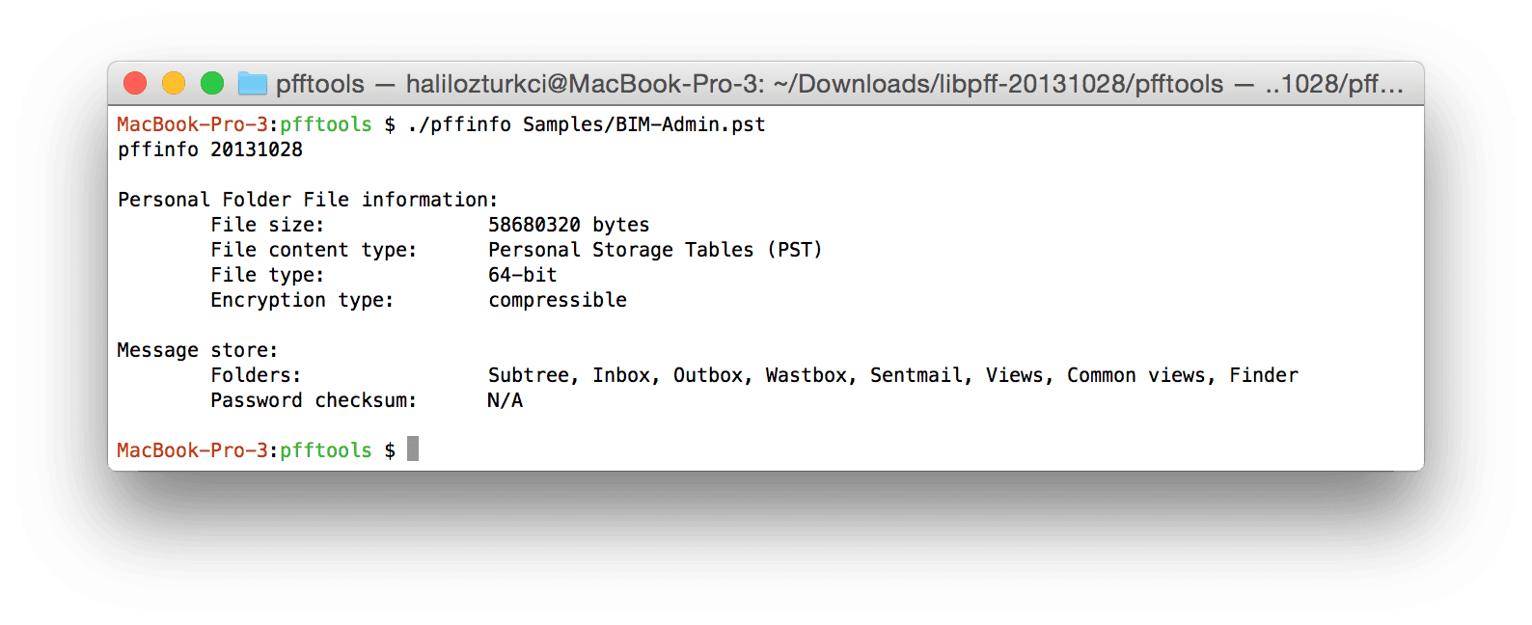Click the gray cursor block at the prompt
Screen dimensions: 1532x625
pyautogui.click(x=413, y=448)
